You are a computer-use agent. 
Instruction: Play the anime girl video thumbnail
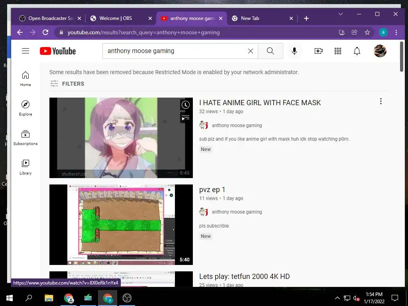tap(121, 137)
